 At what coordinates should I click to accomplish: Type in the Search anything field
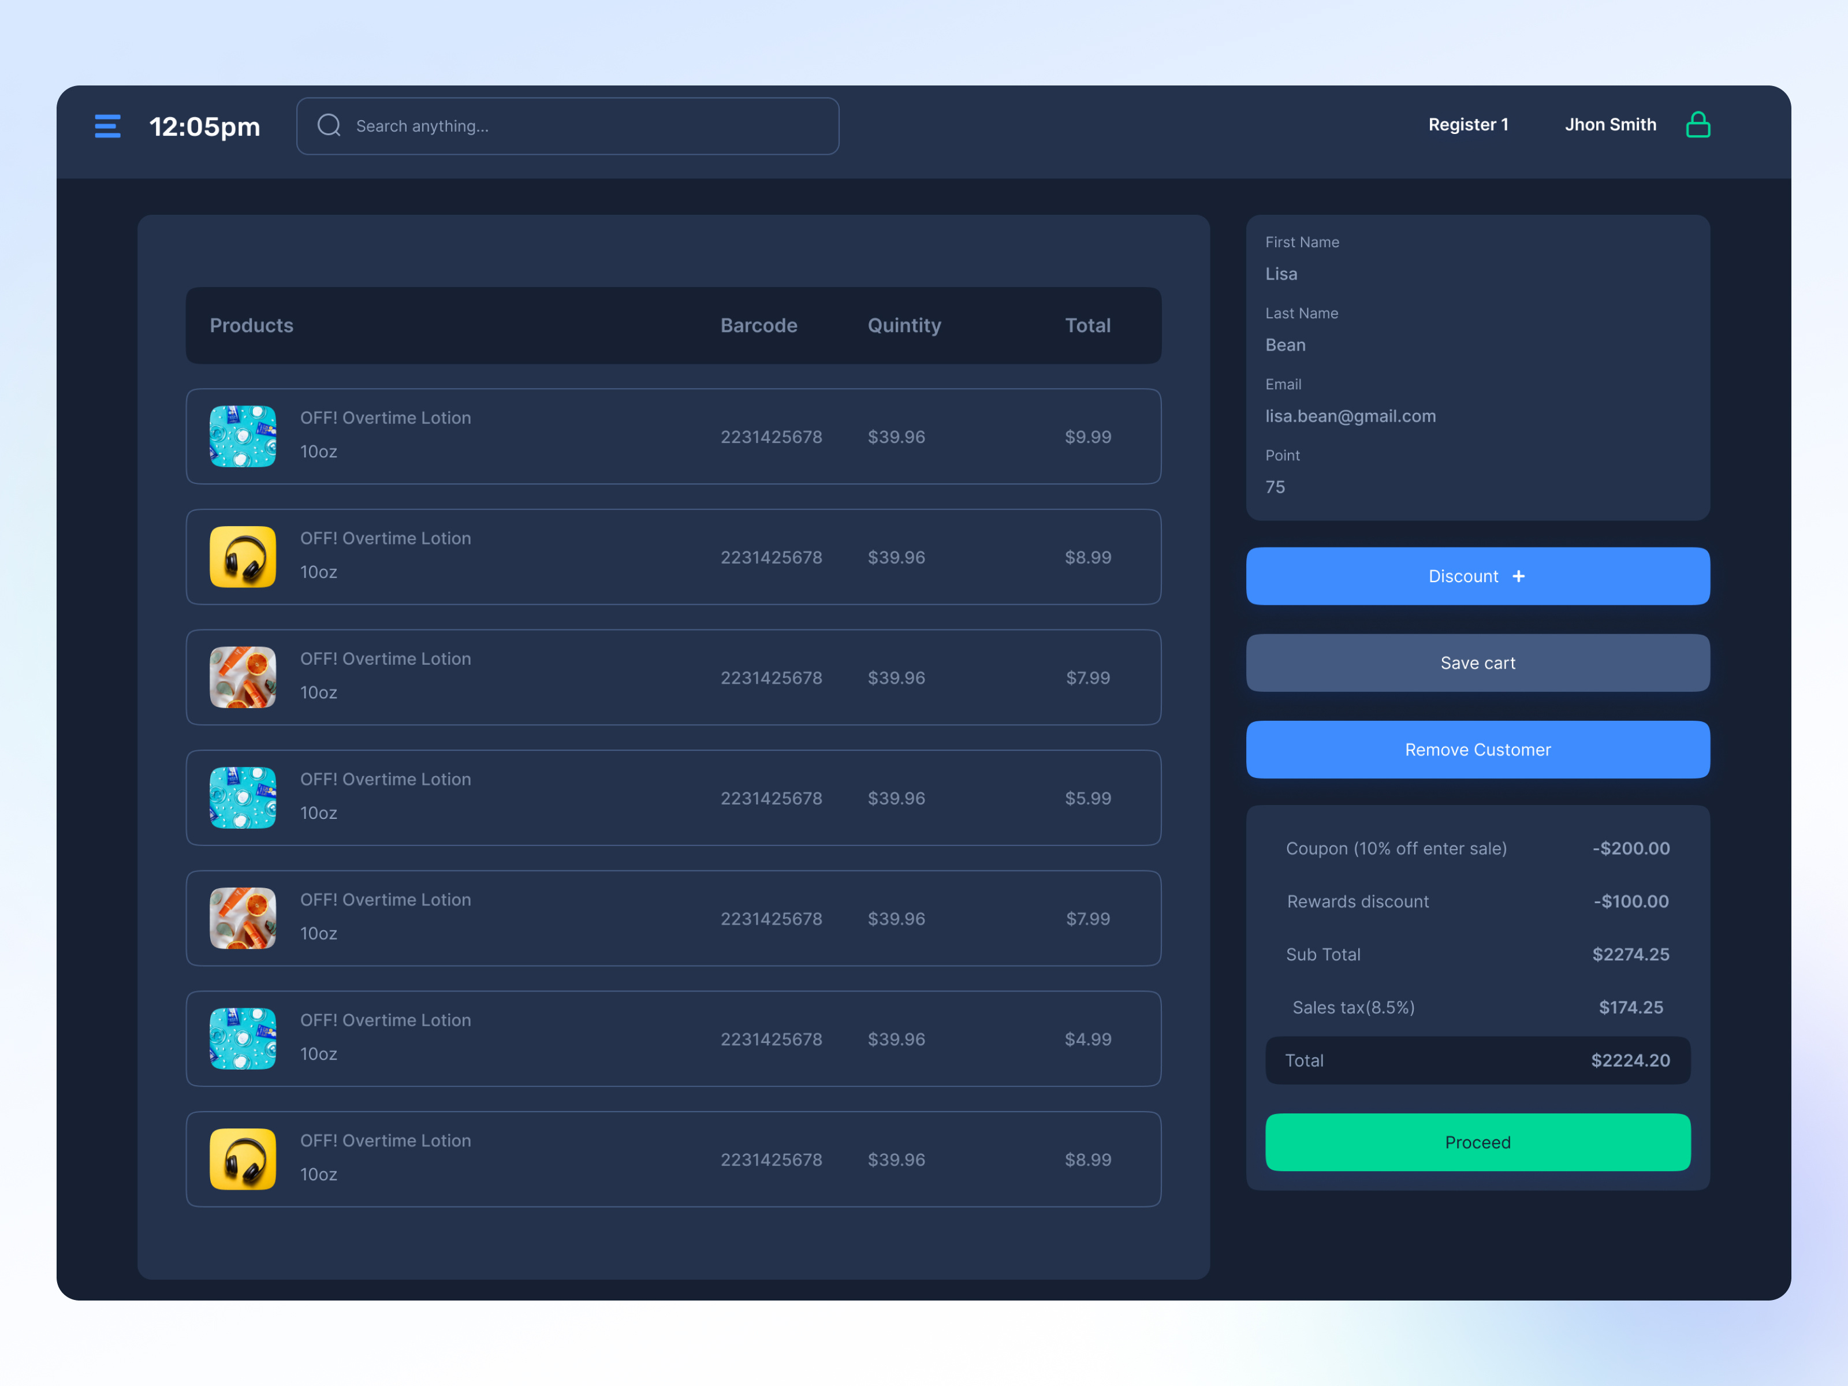pyautogui.click(x=585, y=126)
